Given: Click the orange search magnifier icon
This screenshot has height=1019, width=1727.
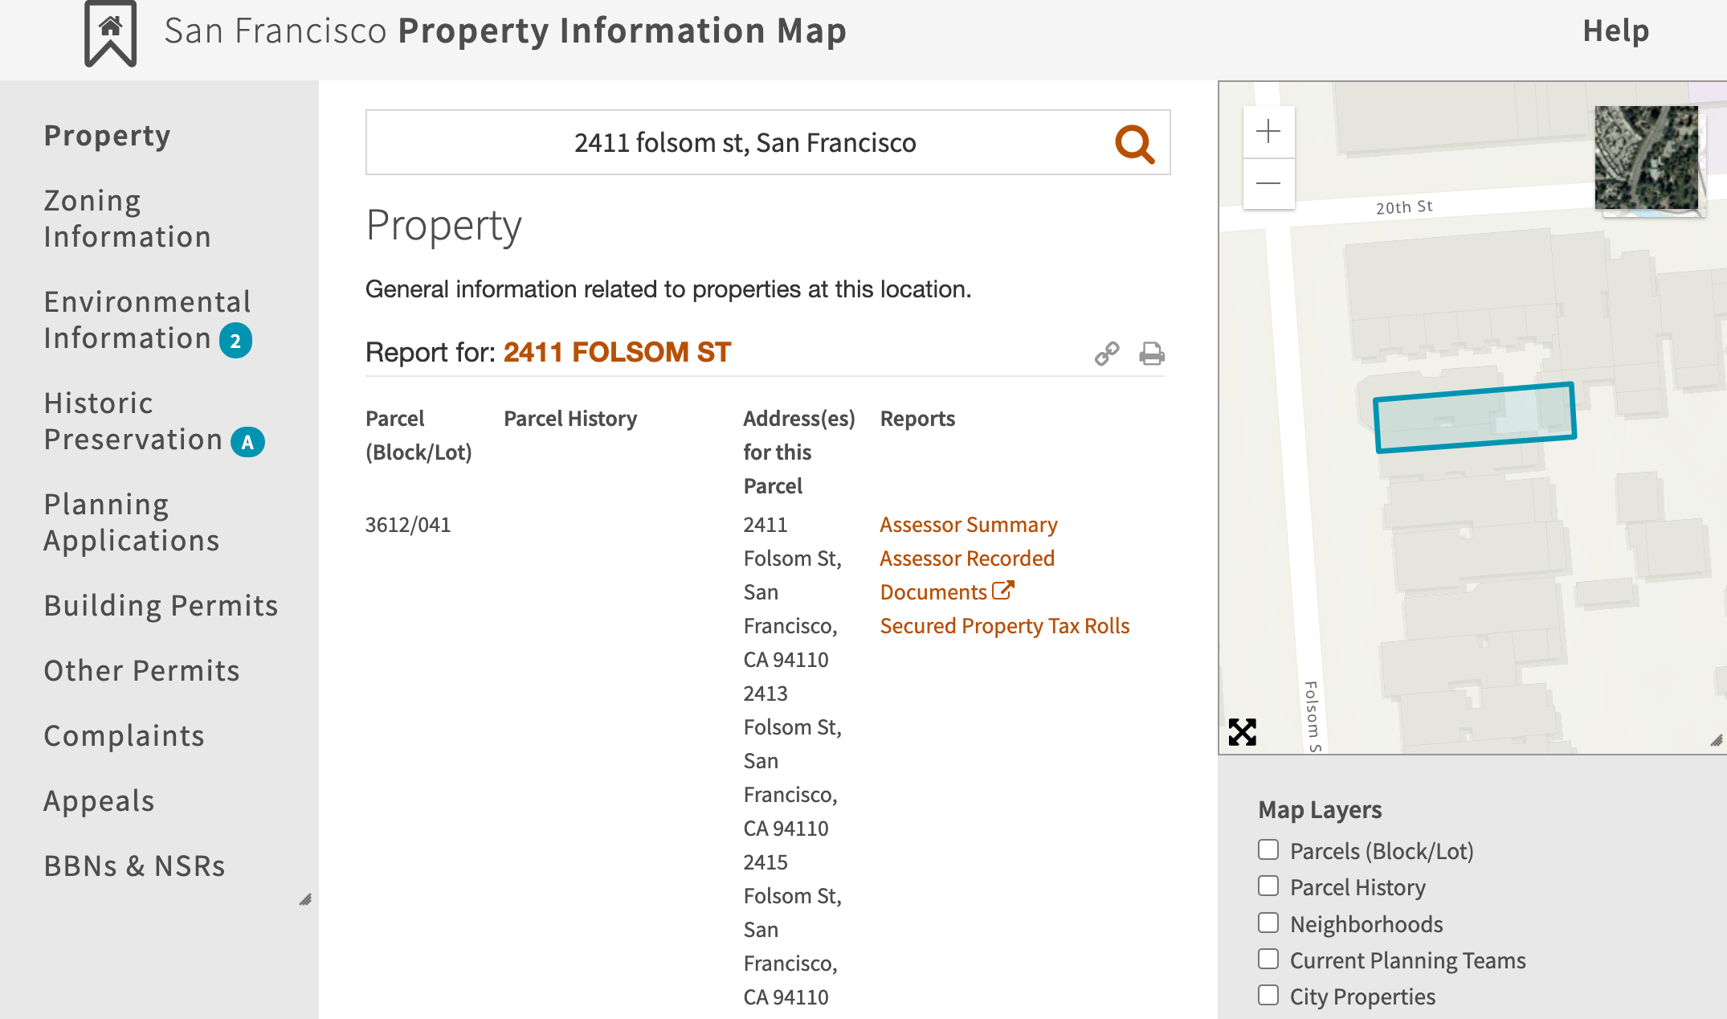Looking at the screenshot, I should click(x=1134, y=144).
